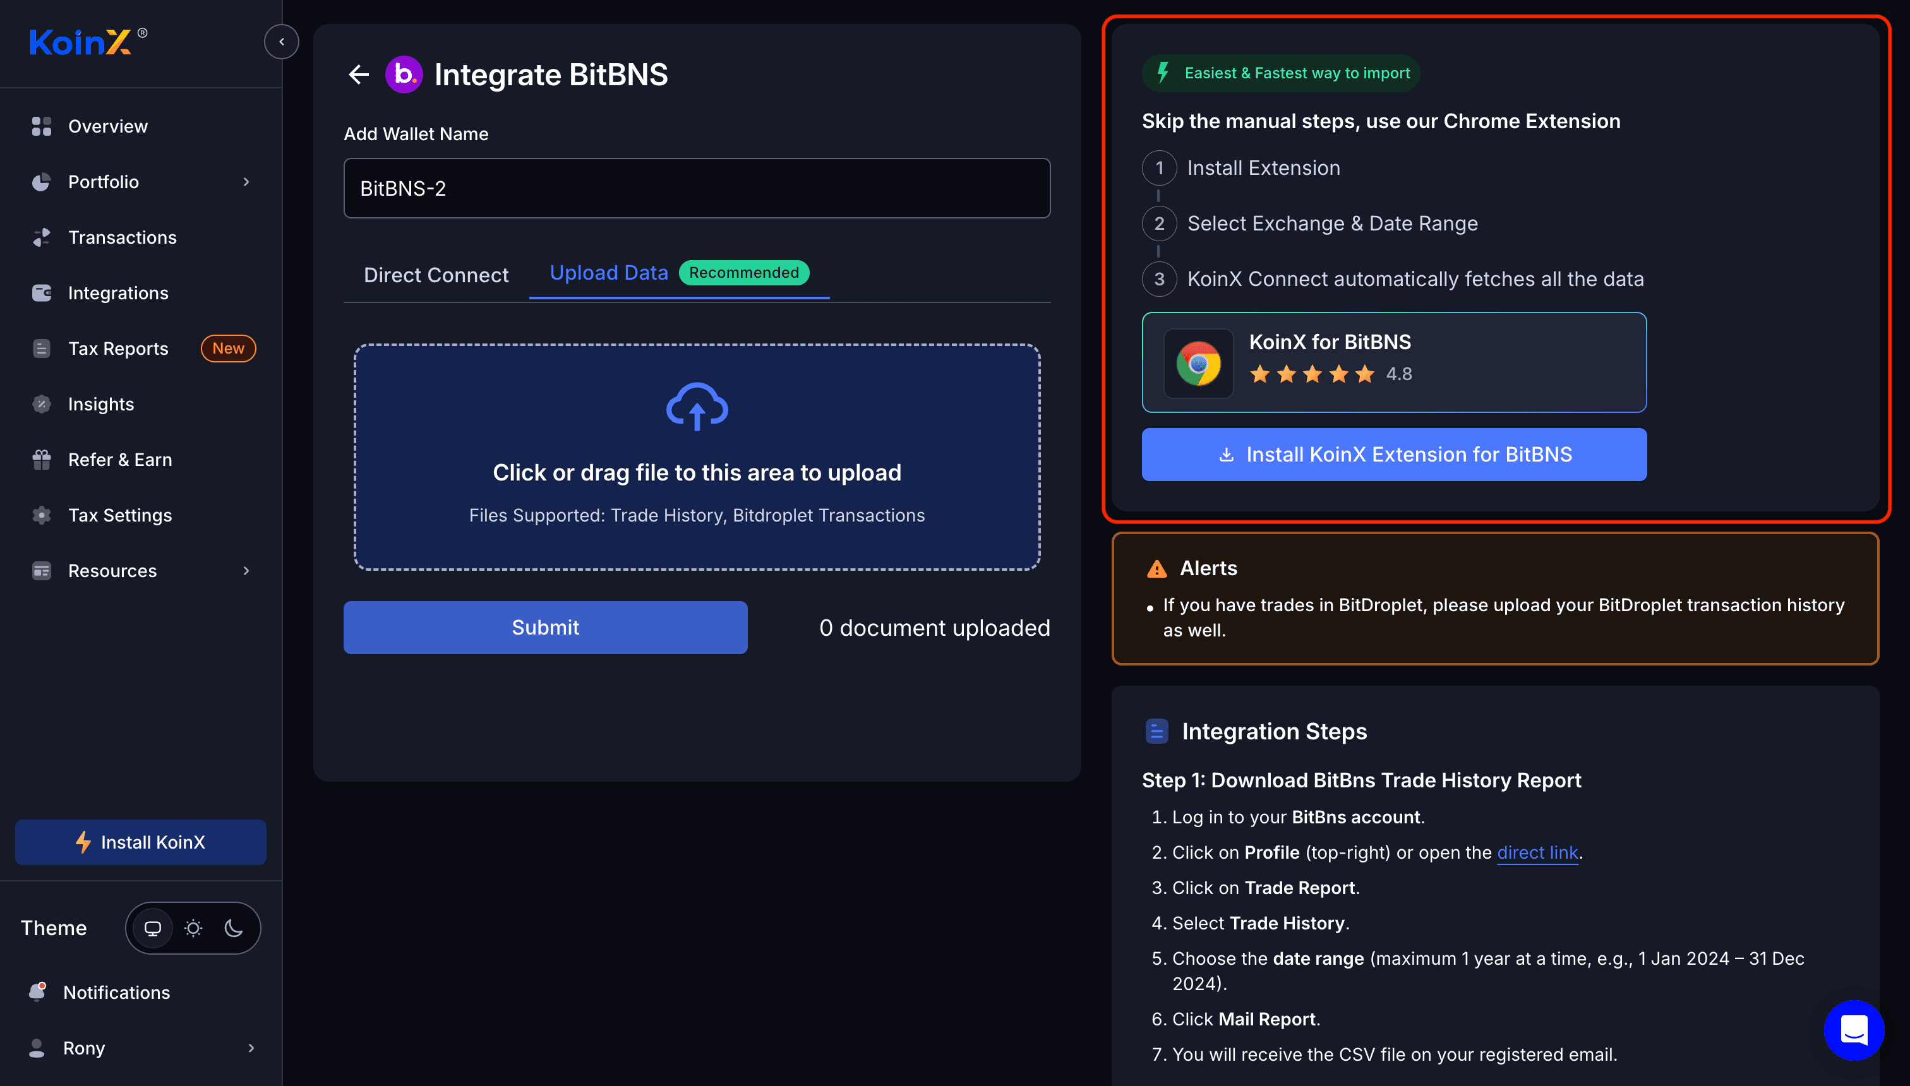The height and width of the screenshot is (1086, 1910).
Task: Go back using the arrow beside Integrate BitBNS
Action: (359, 75)
